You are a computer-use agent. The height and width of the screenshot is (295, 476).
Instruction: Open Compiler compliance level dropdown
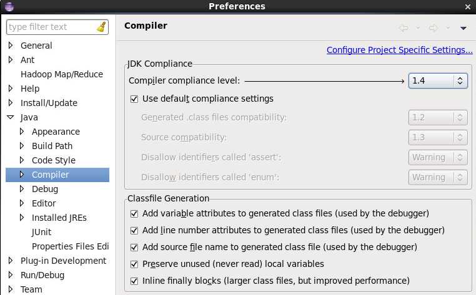pyautogui.click(x=438, y=80)
